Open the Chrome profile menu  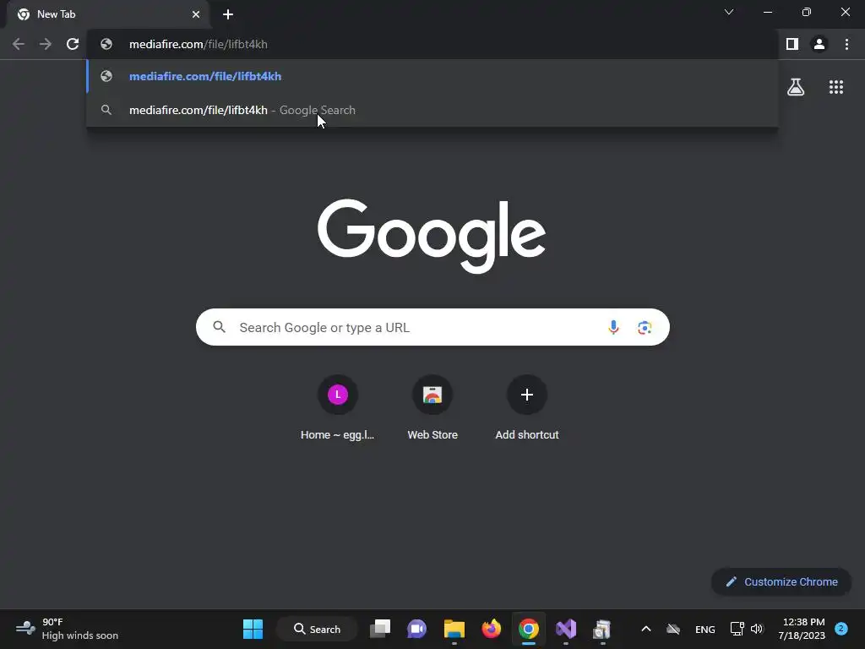click(819, 44)
